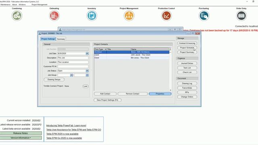
Task: Click the Name column header
Action: 150,49
